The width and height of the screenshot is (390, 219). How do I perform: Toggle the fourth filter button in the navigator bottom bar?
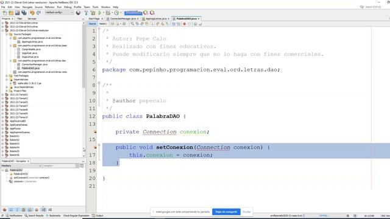point(23,210)
